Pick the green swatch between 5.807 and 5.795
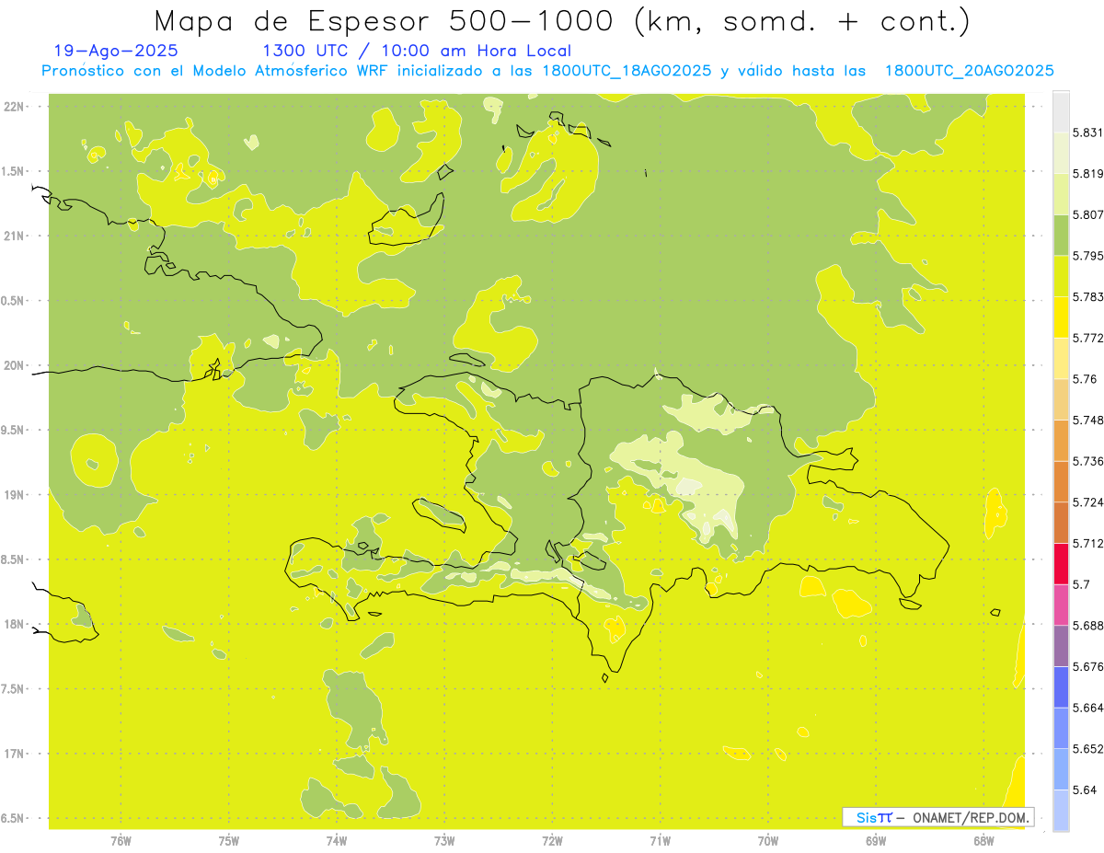The width and height of the screenshot is (1104, 853). click(1061, 236)
